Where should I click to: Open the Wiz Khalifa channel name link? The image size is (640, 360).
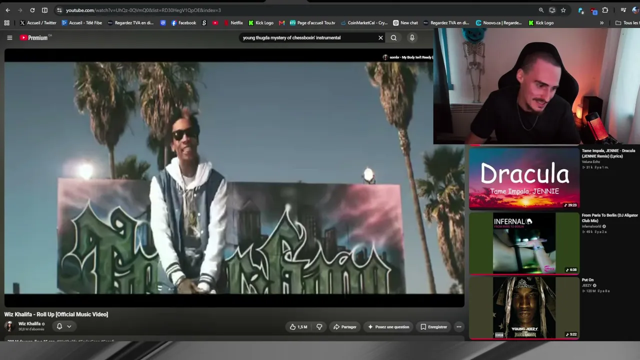click(x=29, y=323)
